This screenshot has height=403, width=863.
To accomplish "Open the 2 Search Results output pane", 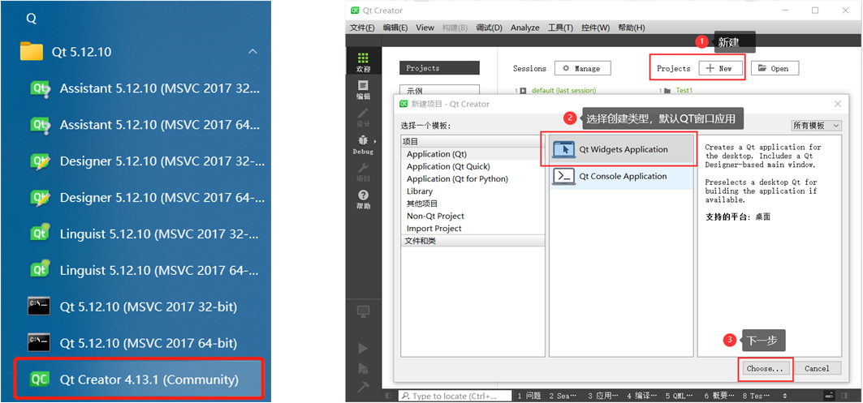I will pyautogui.click(x=564, y=396).
